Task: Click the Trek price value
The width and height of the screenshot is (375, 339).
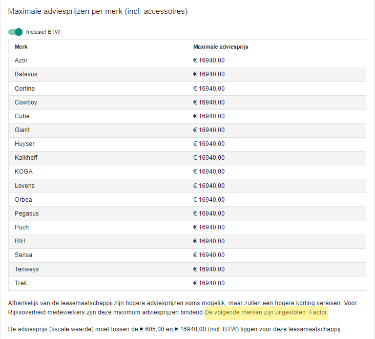Action: (x=209, y=283)
